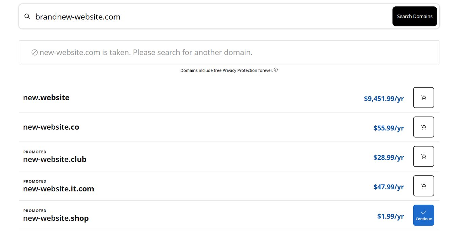Click the $55.99/yr price

pyautogui.click(x=388, y=128)
